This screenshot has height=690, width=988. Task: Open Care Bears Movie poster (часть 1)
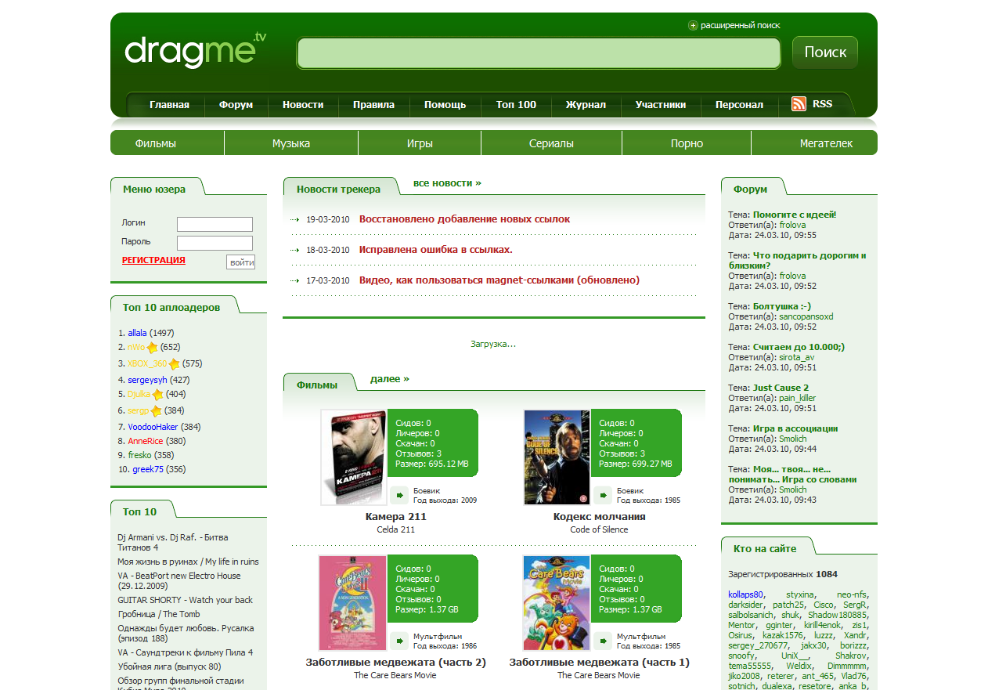(557, 603)
